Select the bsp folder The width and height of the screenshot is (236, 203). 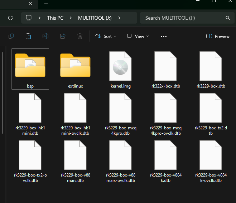[x=30, y=69]
